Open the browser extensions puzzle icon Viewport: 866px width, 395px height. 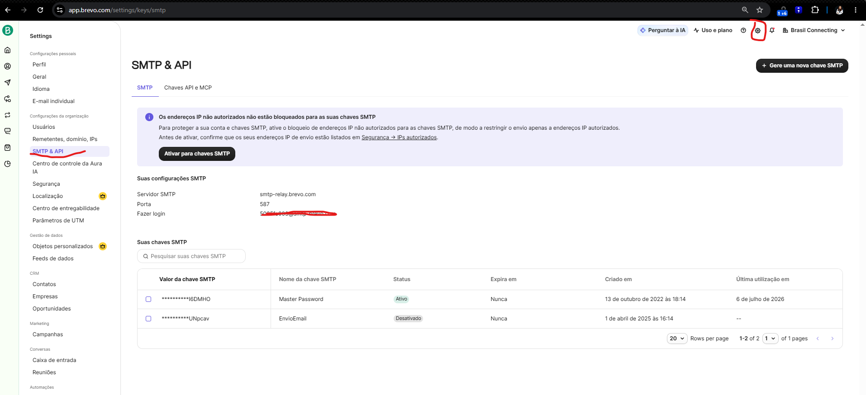coord(815,10)
